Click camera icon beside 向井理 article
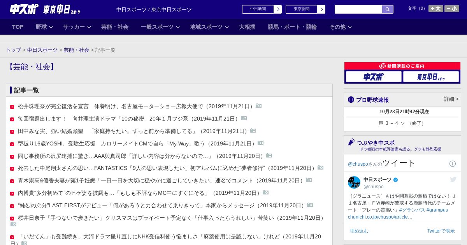Viewport: 467px width, 245px height. click(244, 118)
